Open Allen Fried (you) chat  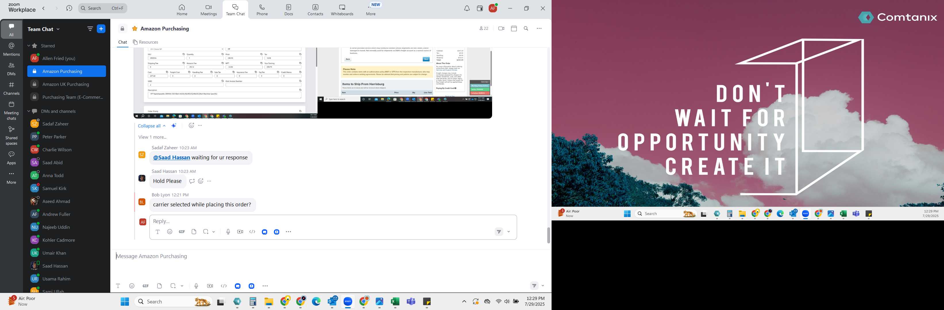(x=66, y=58)
